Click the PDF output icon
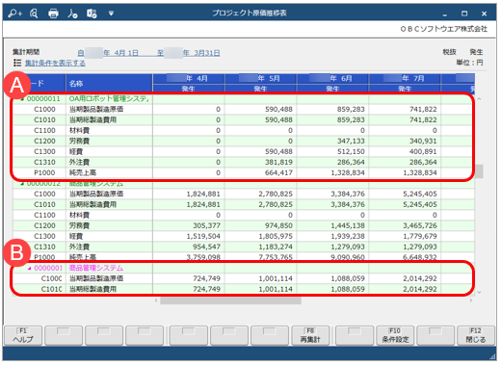The height and width of the screenshot is (365, 501). click(72, 13)
